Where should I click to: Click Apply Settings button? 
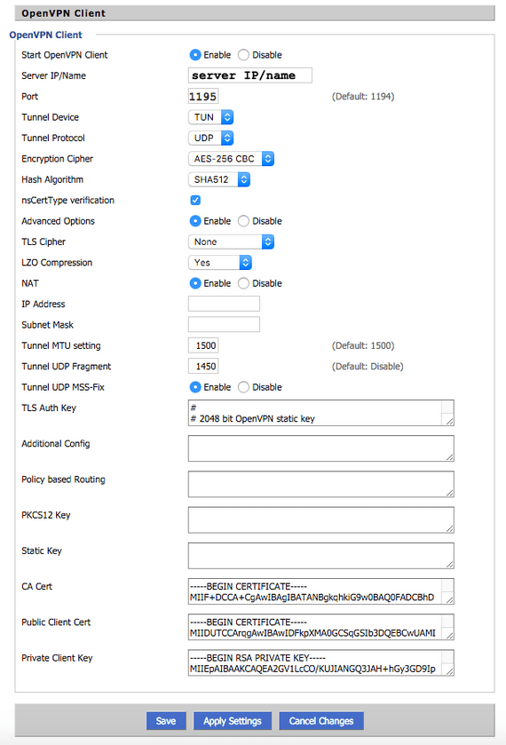(x=233, y=721)
